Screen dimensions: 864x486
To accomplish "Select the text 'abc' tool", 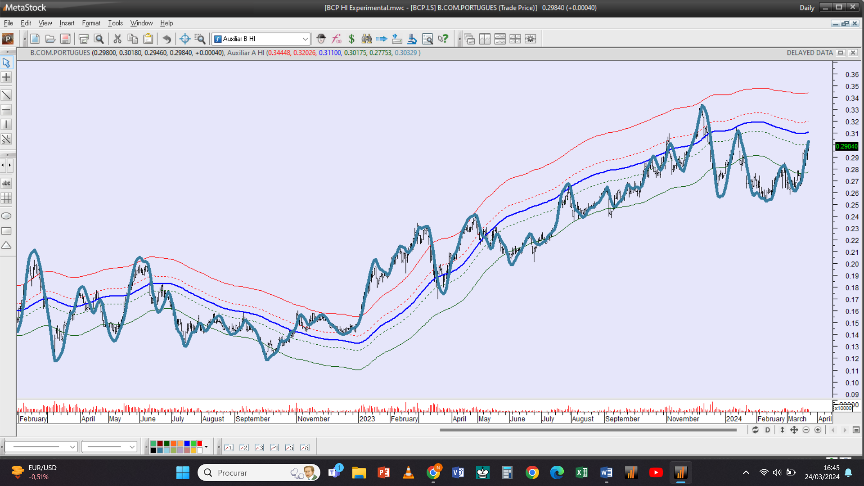I will point(6,183).
